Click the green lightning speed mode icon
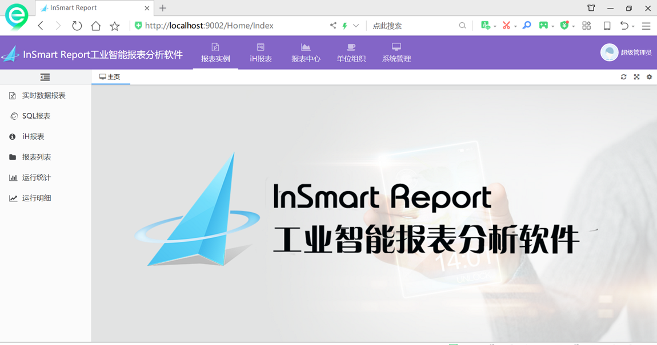The image size is (657, 345). (x=344, y=26)
